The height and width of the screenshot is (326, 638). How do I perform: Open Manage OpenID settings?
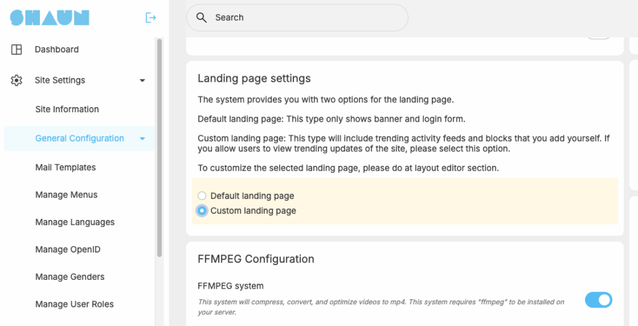pyautogui.click(x=68, y=249)
